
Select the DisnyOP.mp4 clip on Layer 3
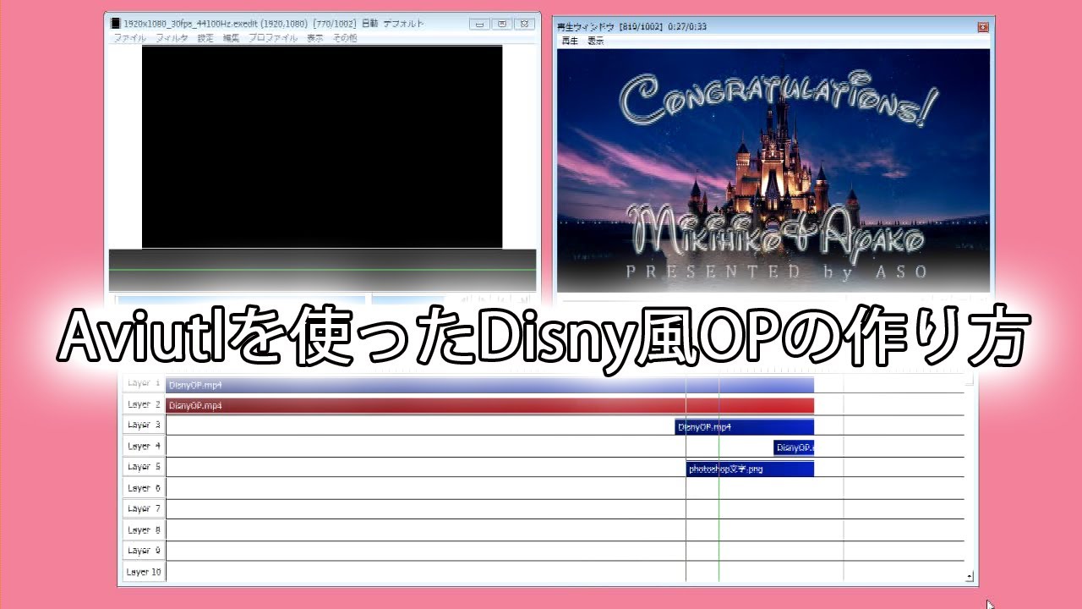[x=745, y=427]
